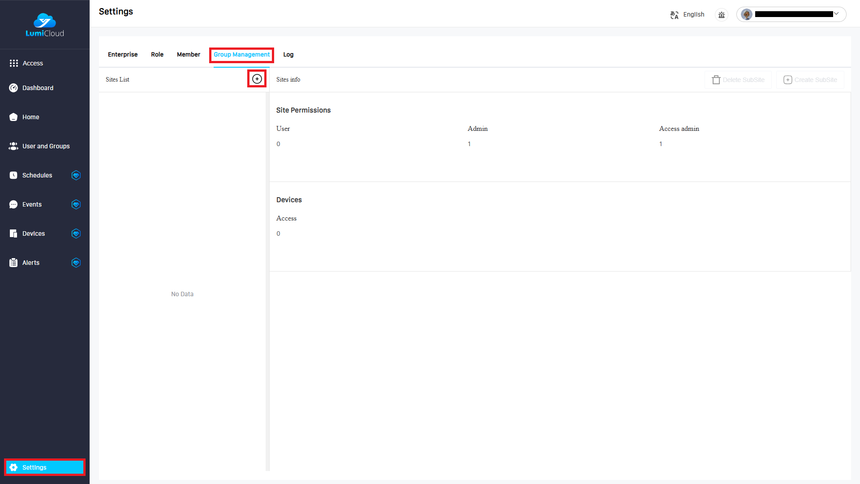The image size is (860, 484).
Task: Click the add site plus icon
Action: (257, 79)
